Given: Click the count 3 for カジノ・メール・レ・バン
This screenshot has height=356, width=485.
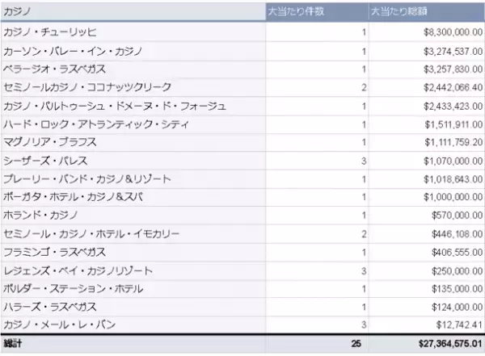Looking at the screenshot, I should pos(364,325).
